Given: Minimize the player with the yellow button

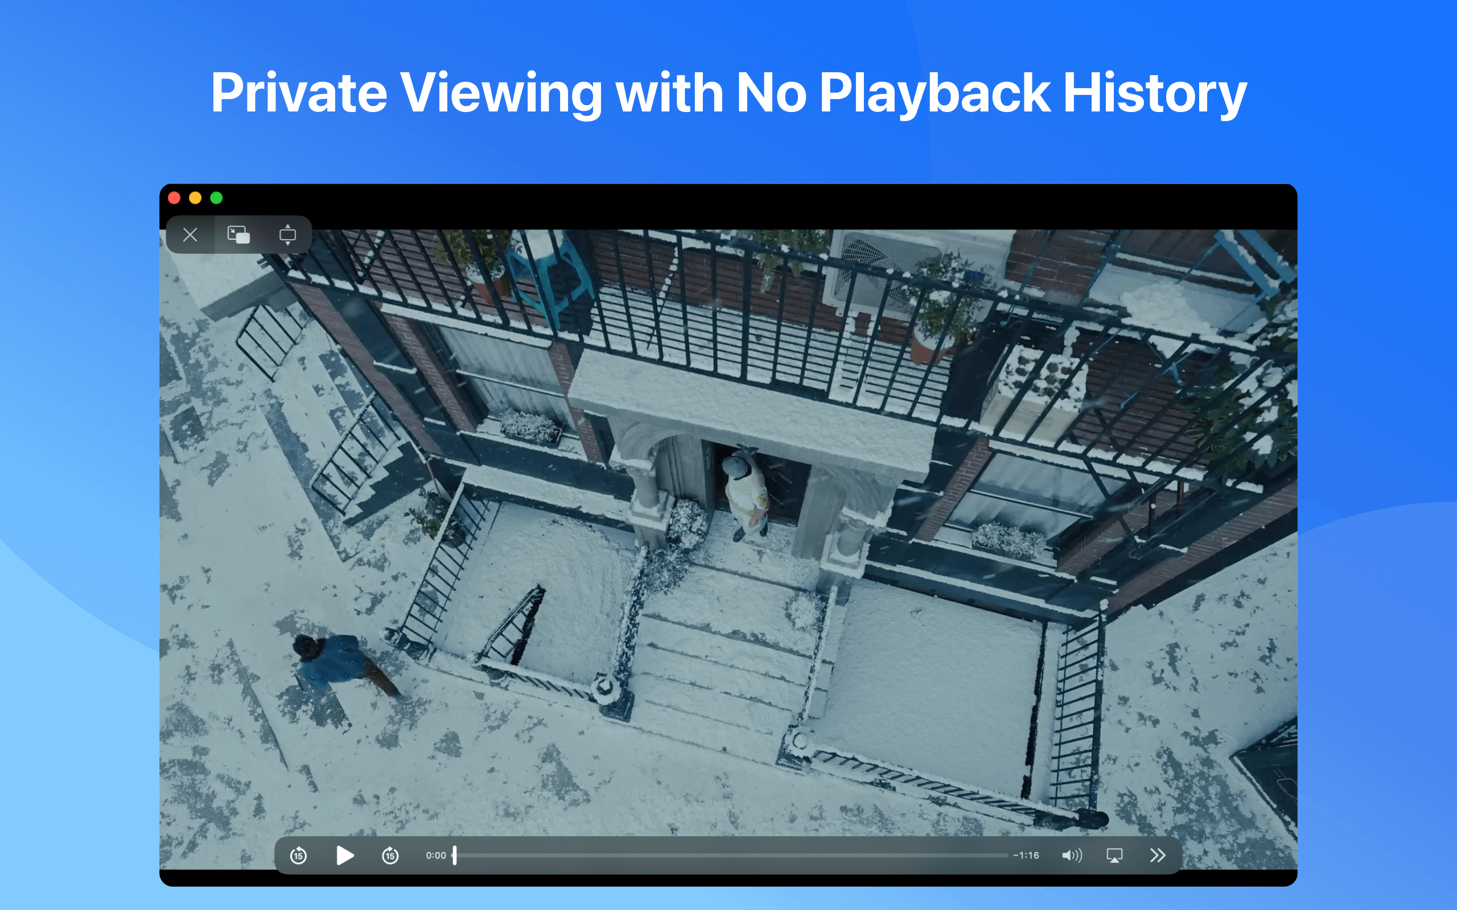Looking at the screenshot, I should click(195, 197).
